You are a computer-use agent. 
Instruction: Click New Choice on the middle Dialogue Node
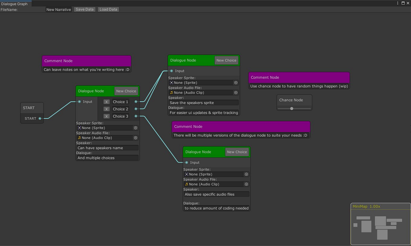126,91
